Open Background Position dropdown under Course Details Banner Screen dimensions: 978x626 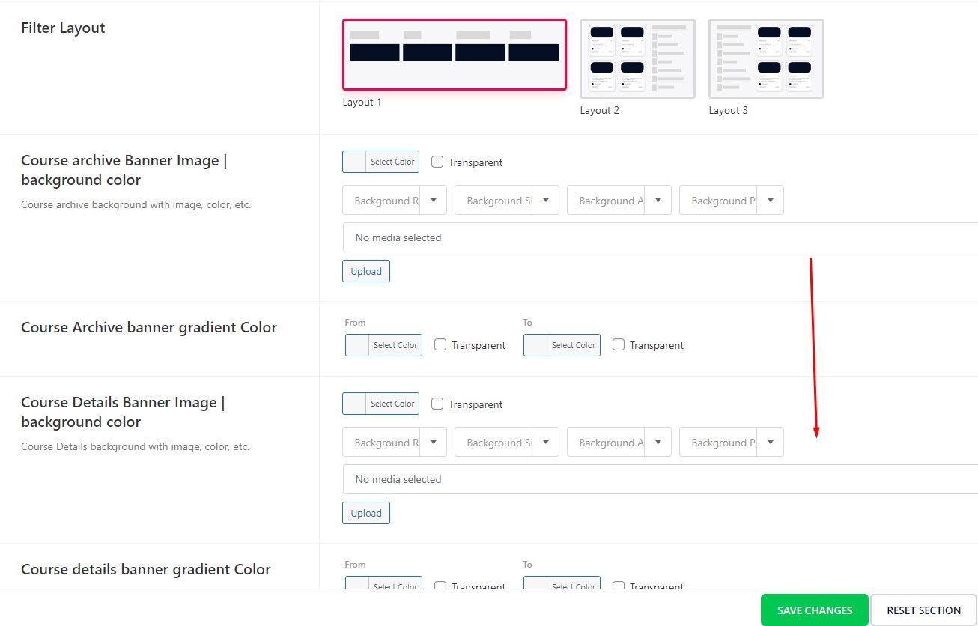click(x=732, y=443)
